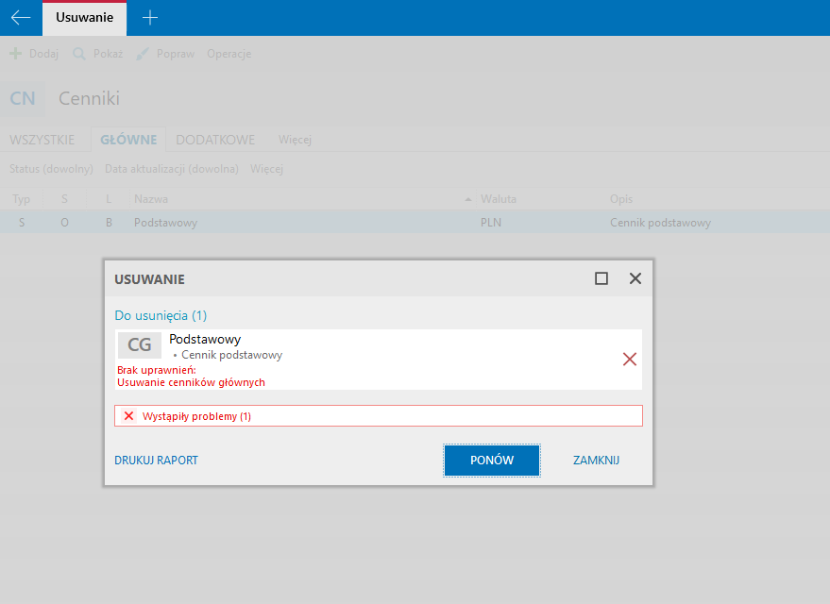Click the Popraw brush icon

(143, 54)
